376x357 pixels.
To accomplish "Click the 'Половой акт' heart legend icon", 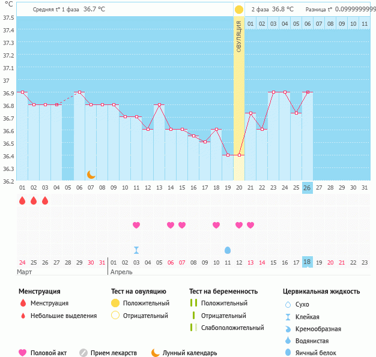I will (23, 353).
